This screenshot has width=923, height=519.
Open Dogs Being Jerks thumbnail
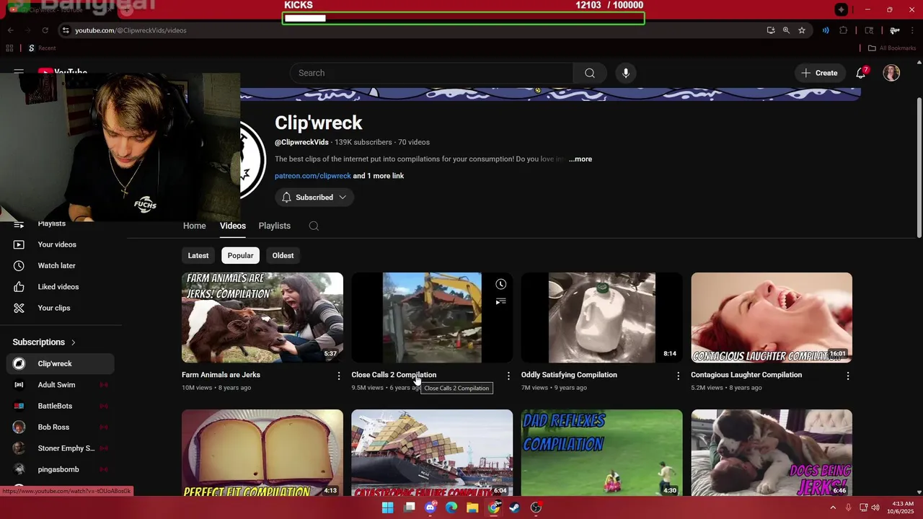click(772, 453)
